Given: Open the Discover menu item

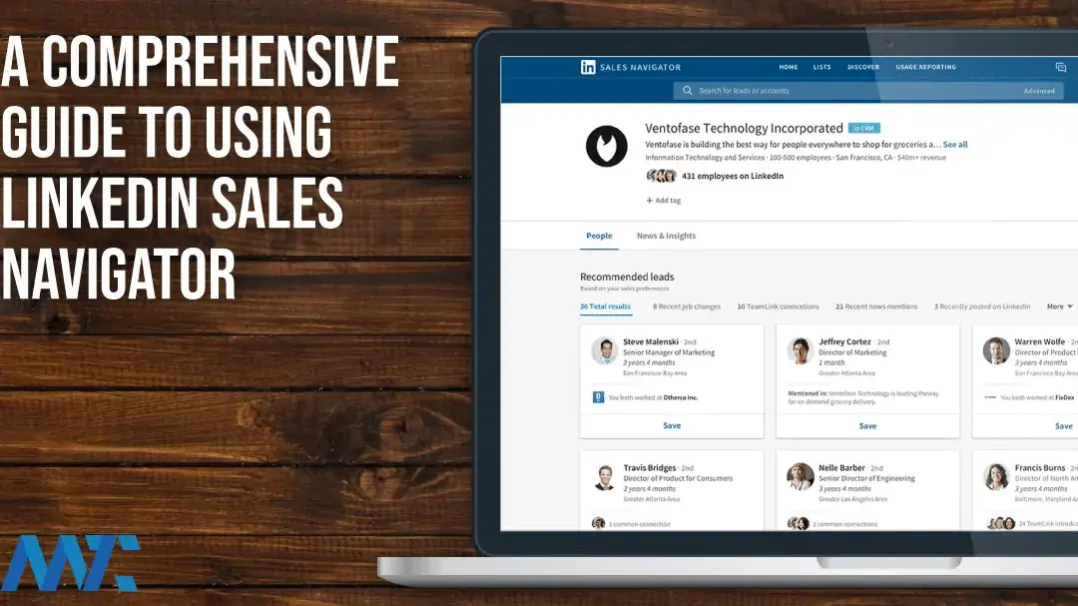Looking at the screenshot, I should (x=863, y=67).
